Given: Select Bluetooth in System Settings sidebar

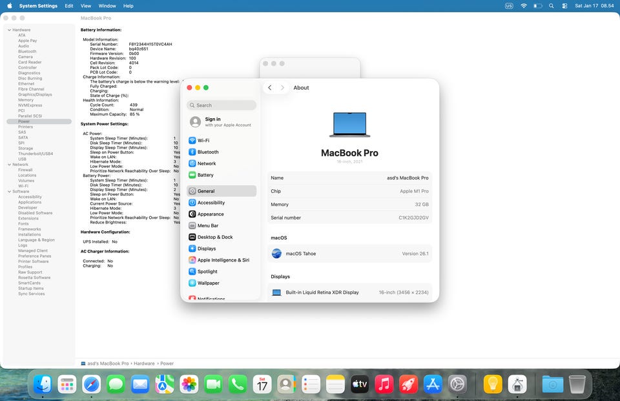Looking at the screenshot, I should pos(207,152).
